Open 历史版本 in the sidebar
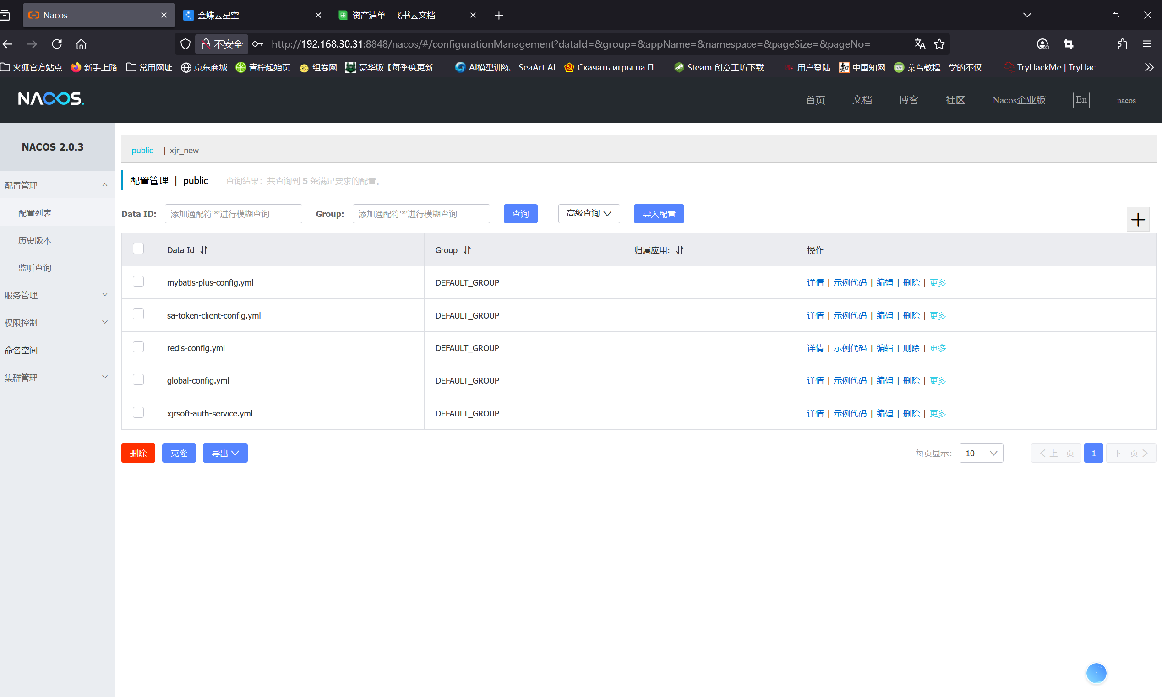The height and width of the screenshot is (697, 1162). click(35, 240)
